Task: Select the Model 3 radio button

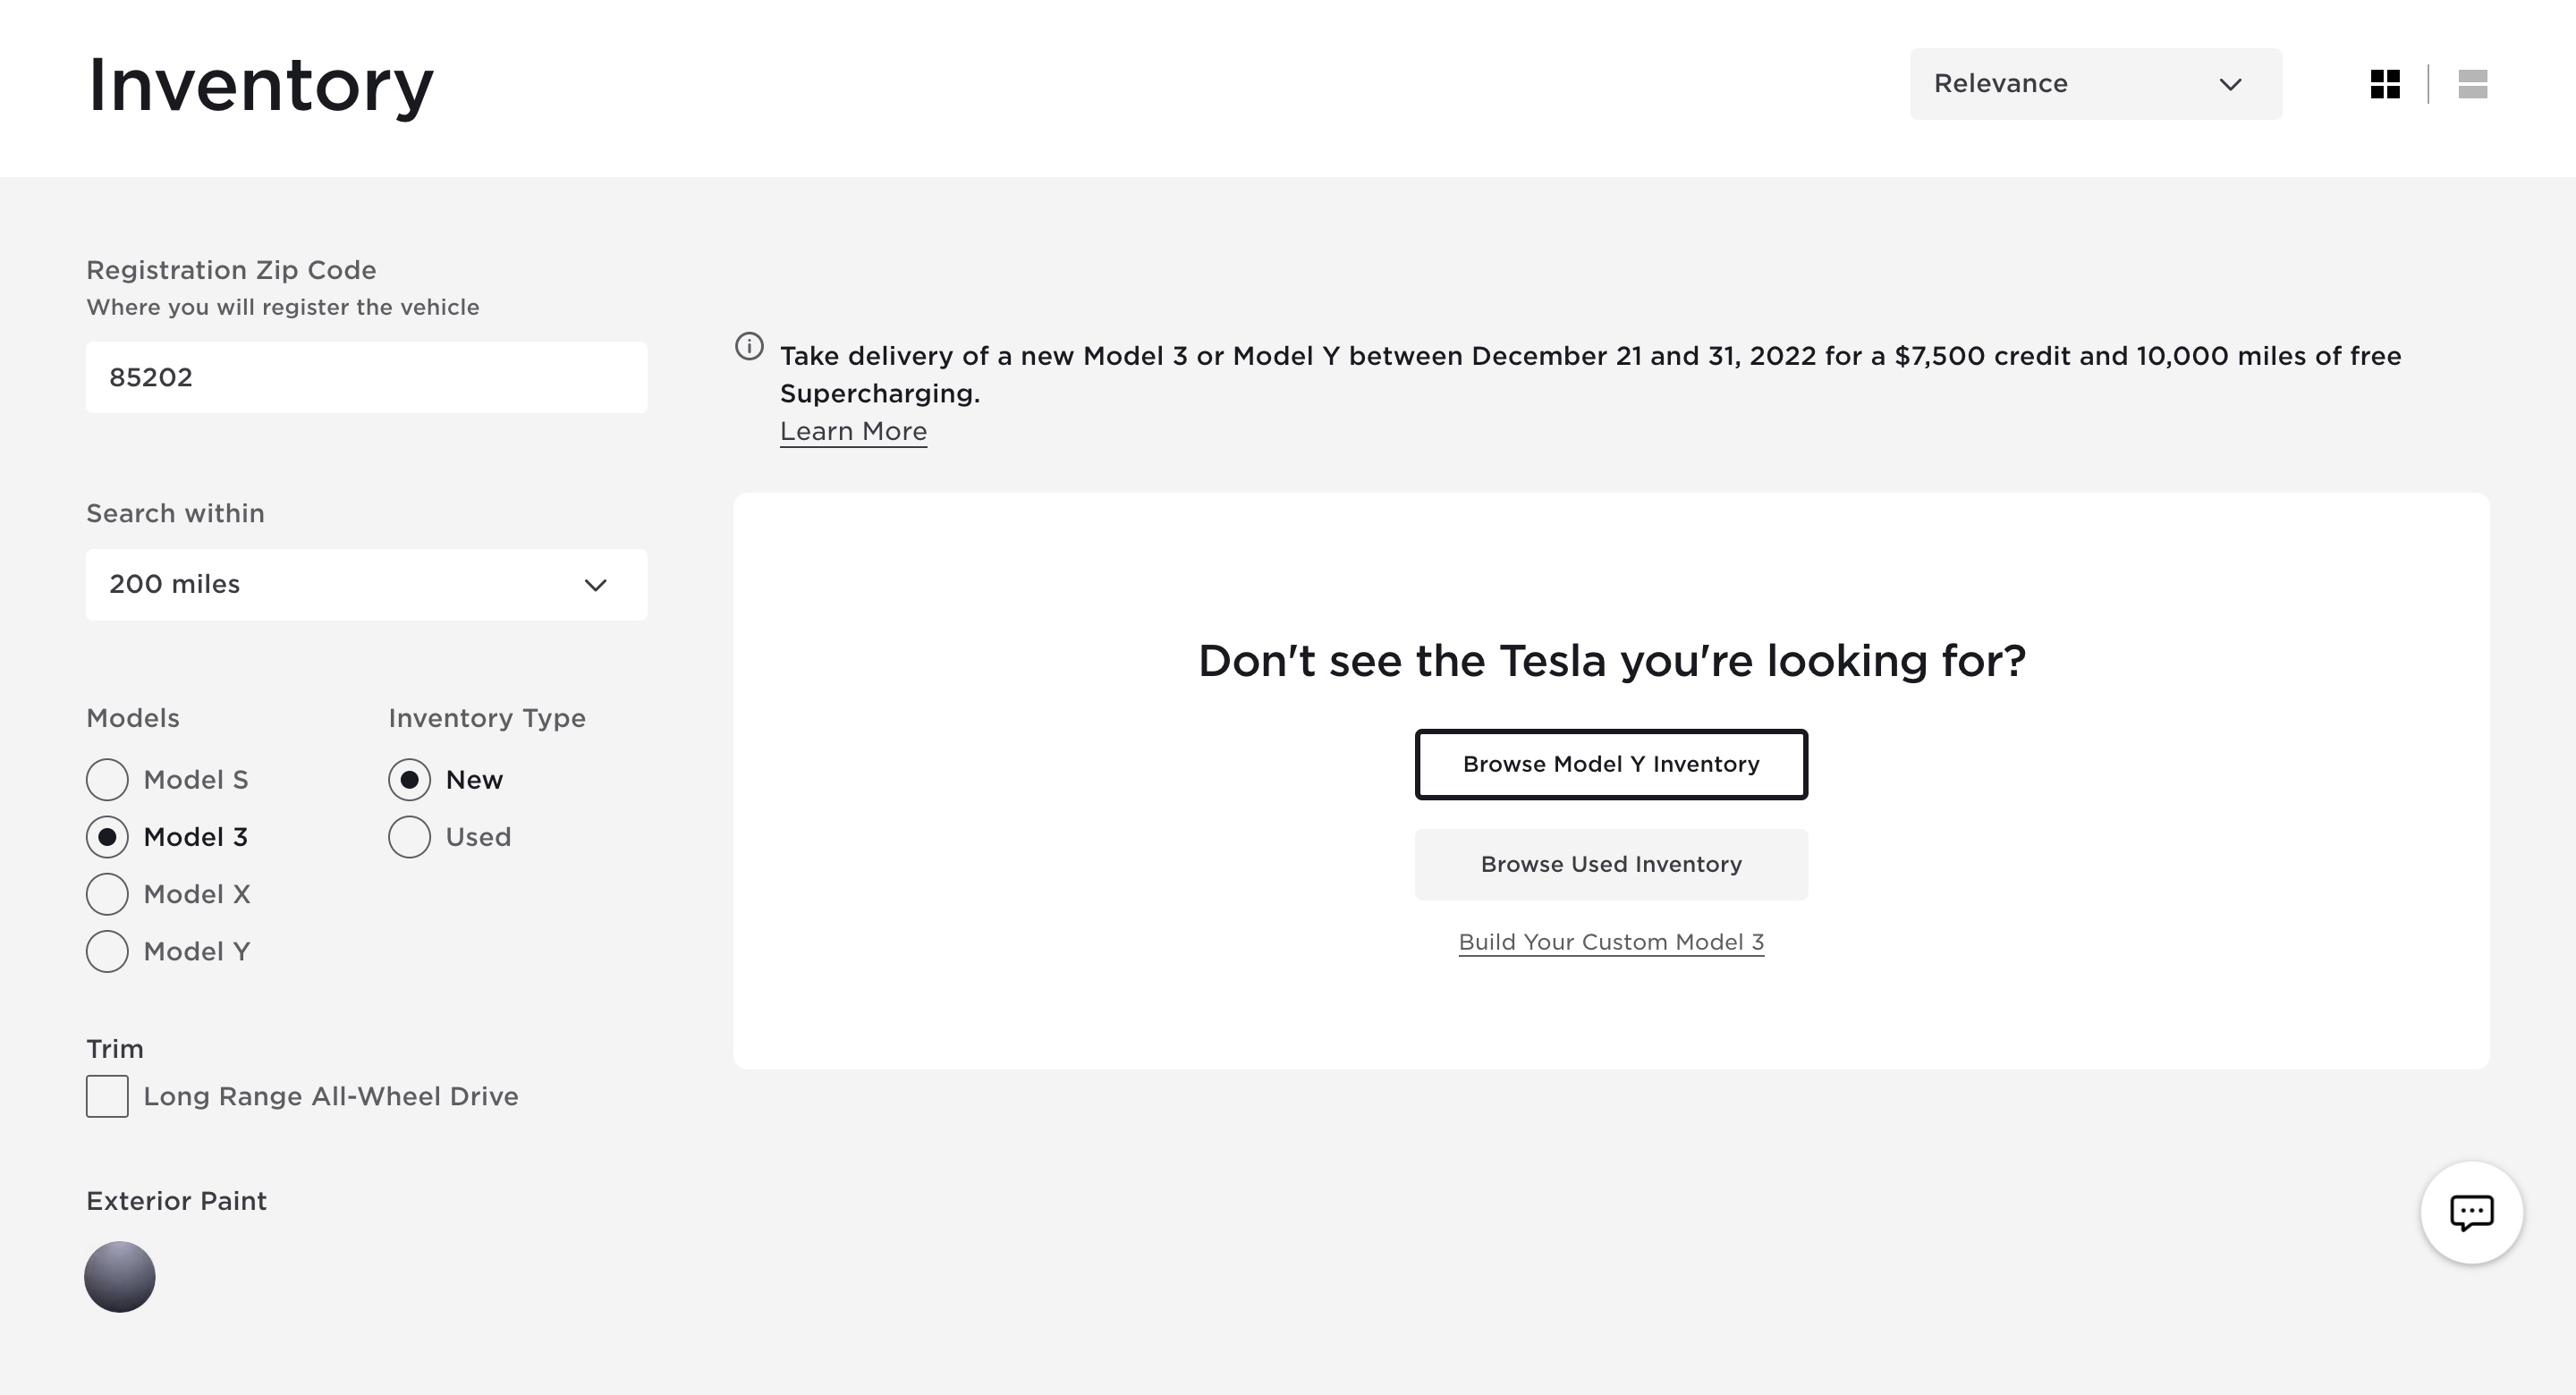Action: tap(107, 837)
